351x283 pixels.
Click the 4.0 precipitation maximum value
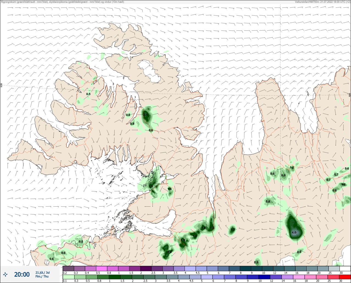click(294, 232)
